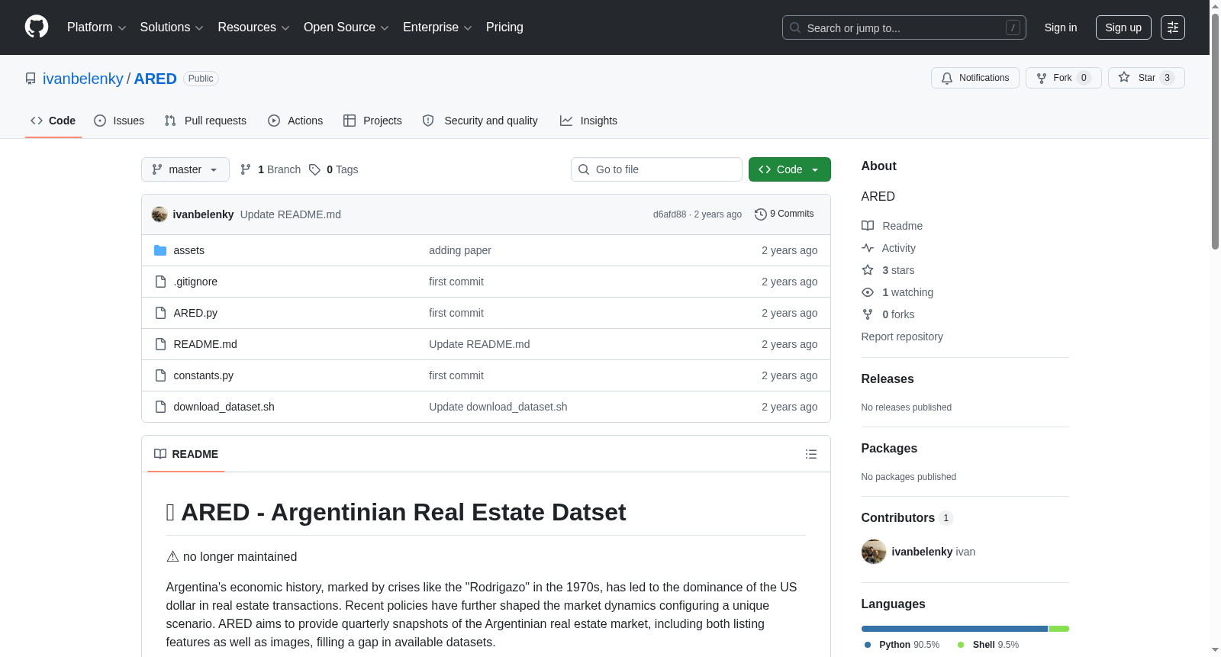Open the .gitignore file

point(195,282)
